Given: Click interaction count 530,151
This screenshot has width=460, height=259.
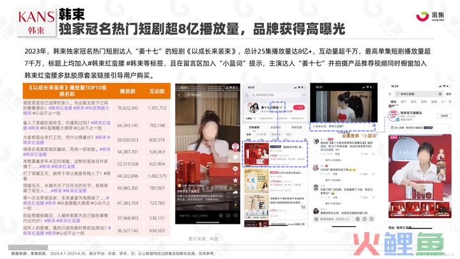Looking at the screenshot, I should (x=157, y=218).
